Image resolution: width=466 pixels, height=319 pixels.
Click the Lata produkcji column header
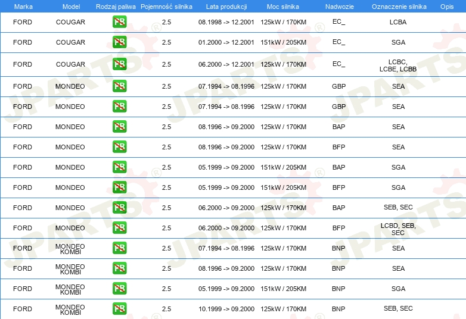pos(226,7)
